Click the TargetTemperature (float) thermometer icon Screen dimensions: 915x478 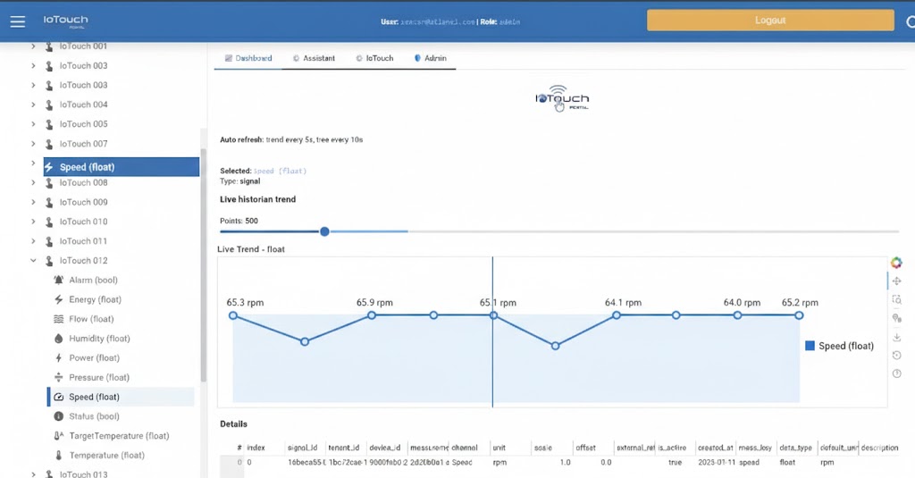click(58, 435)
